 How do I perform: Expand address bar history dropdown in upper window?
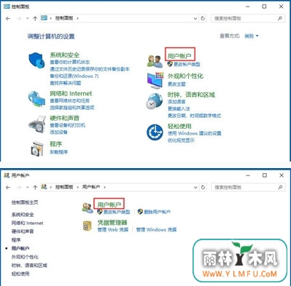point(195,18)
